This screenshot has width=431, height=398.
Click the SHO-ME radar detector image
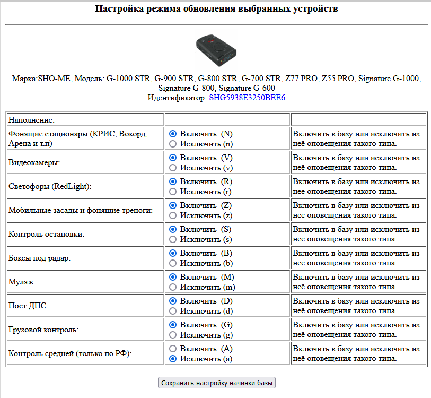[216, 49]
